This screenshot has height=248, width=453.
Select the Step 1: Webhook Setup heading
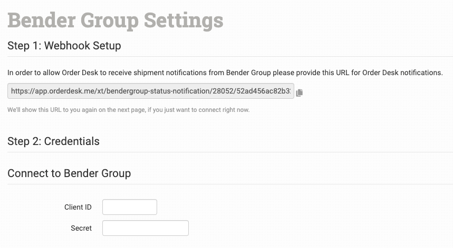64,46
